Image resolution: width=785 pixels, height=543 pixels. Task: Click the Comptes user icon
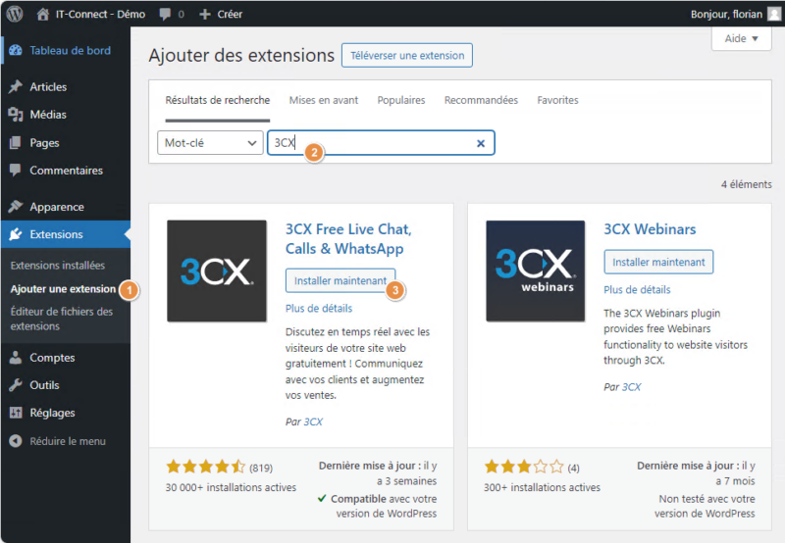[x=16, y=358]
